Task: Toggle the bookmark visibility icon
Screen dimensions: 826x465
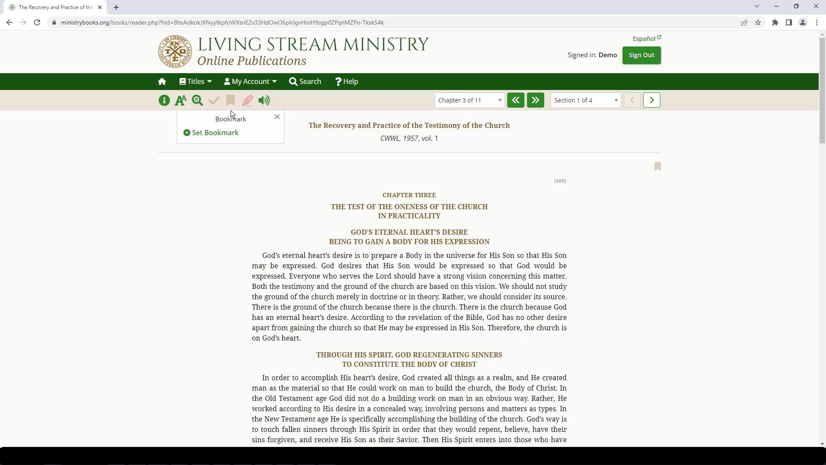Action: (230, 100)
